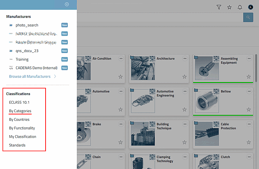Select By Categories classification

pos(20,111)
